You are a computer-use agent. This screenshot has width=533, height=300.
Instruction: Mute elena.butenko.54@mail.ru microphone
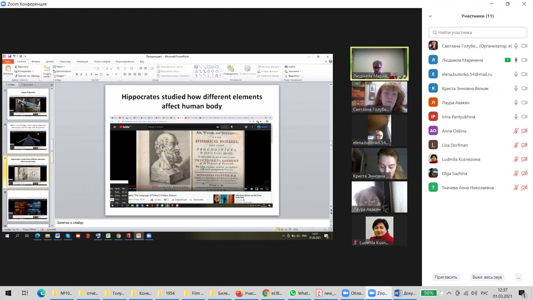[516, 74]
